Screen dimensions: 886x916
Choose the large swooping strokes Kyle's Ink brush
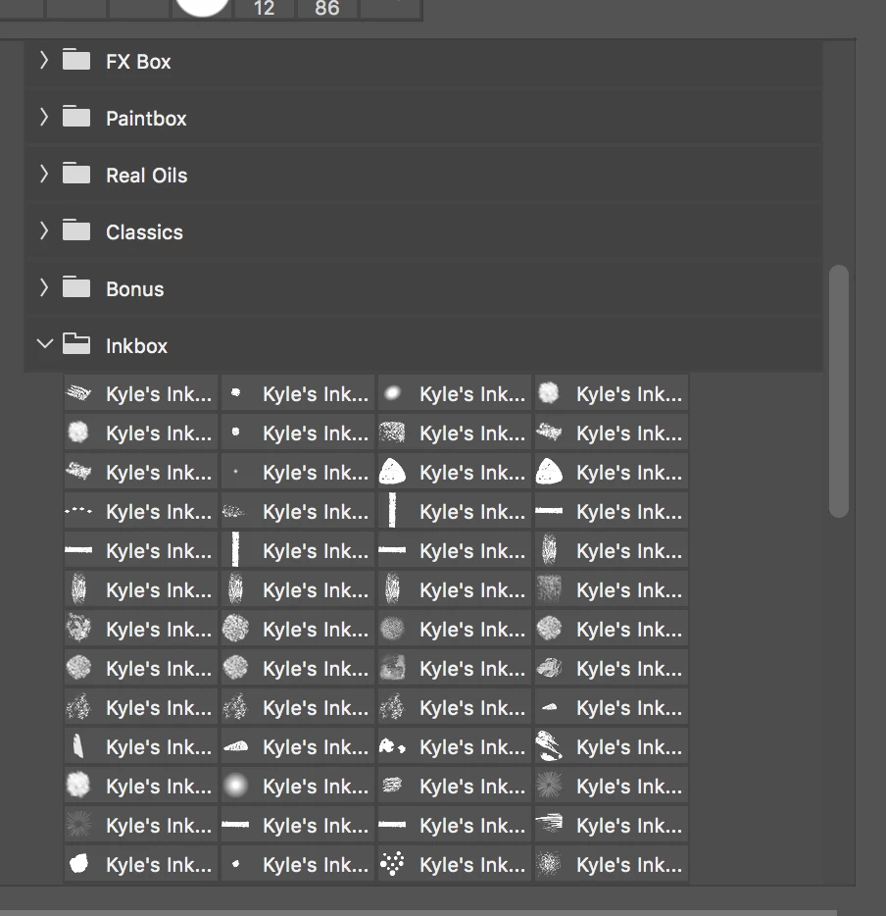tap(612, 746)
